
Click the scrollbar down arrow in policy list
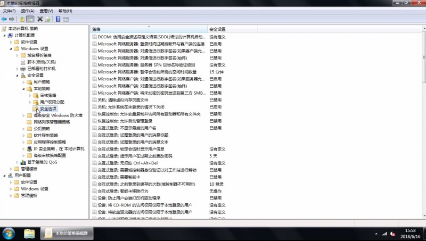(424, 217)
